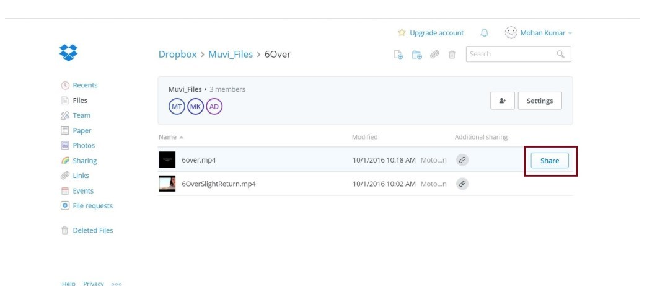Go to Muvi_Files breadcrumb
The height and width of the screenshot is (286, 647).
tap(231, 55)
